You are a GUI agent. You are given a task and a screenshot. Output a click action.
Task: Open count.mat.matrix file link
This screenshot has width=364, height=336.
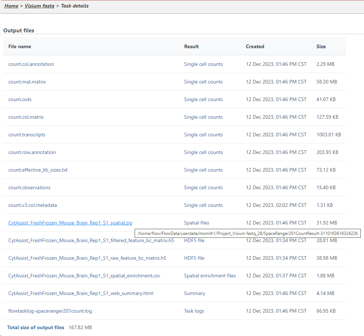27,82
